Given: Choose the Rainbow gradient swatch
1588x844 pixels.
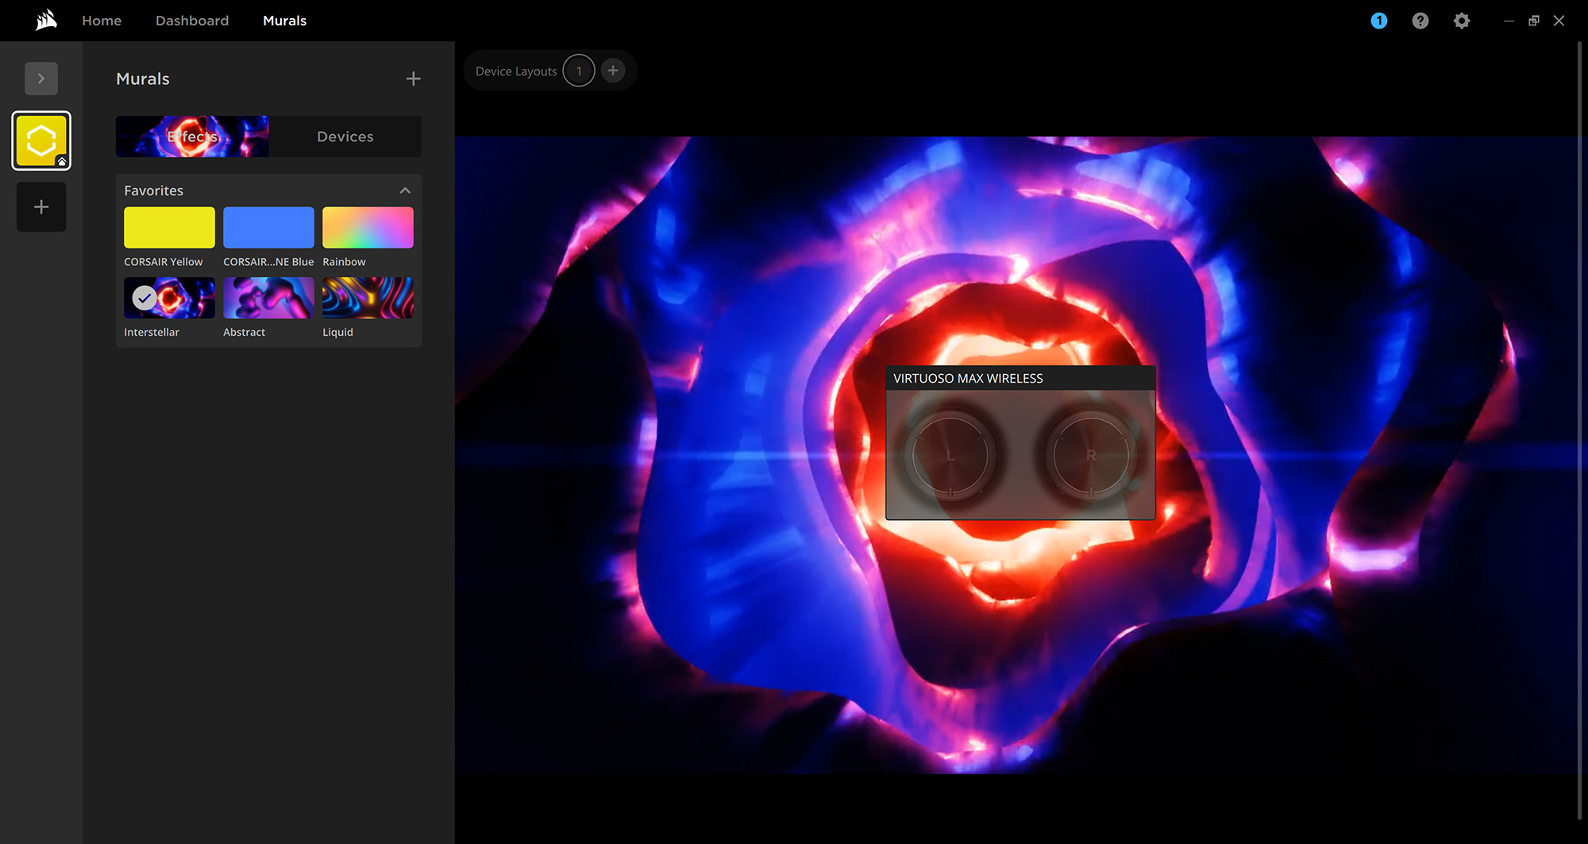Looking at the screenshot, I should point(368,228).
